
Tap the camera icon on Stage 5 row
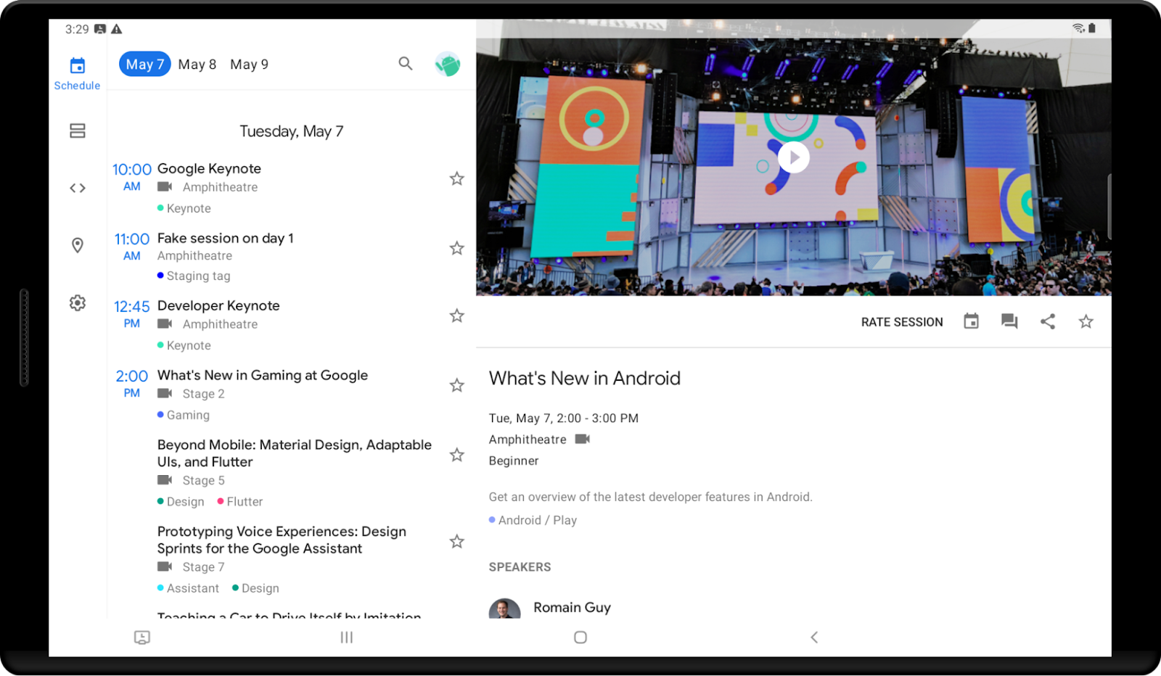point(165,479)
